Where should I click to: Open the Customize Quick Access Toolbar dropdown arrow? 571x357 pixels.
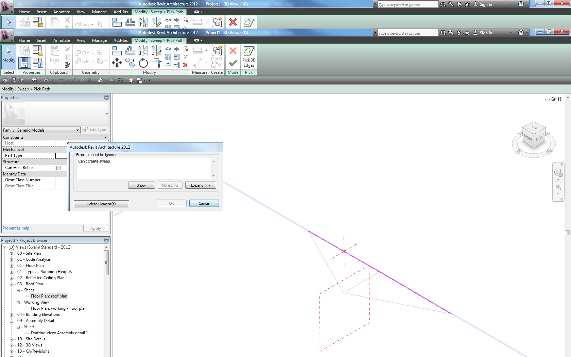click(x=150, y=80)
